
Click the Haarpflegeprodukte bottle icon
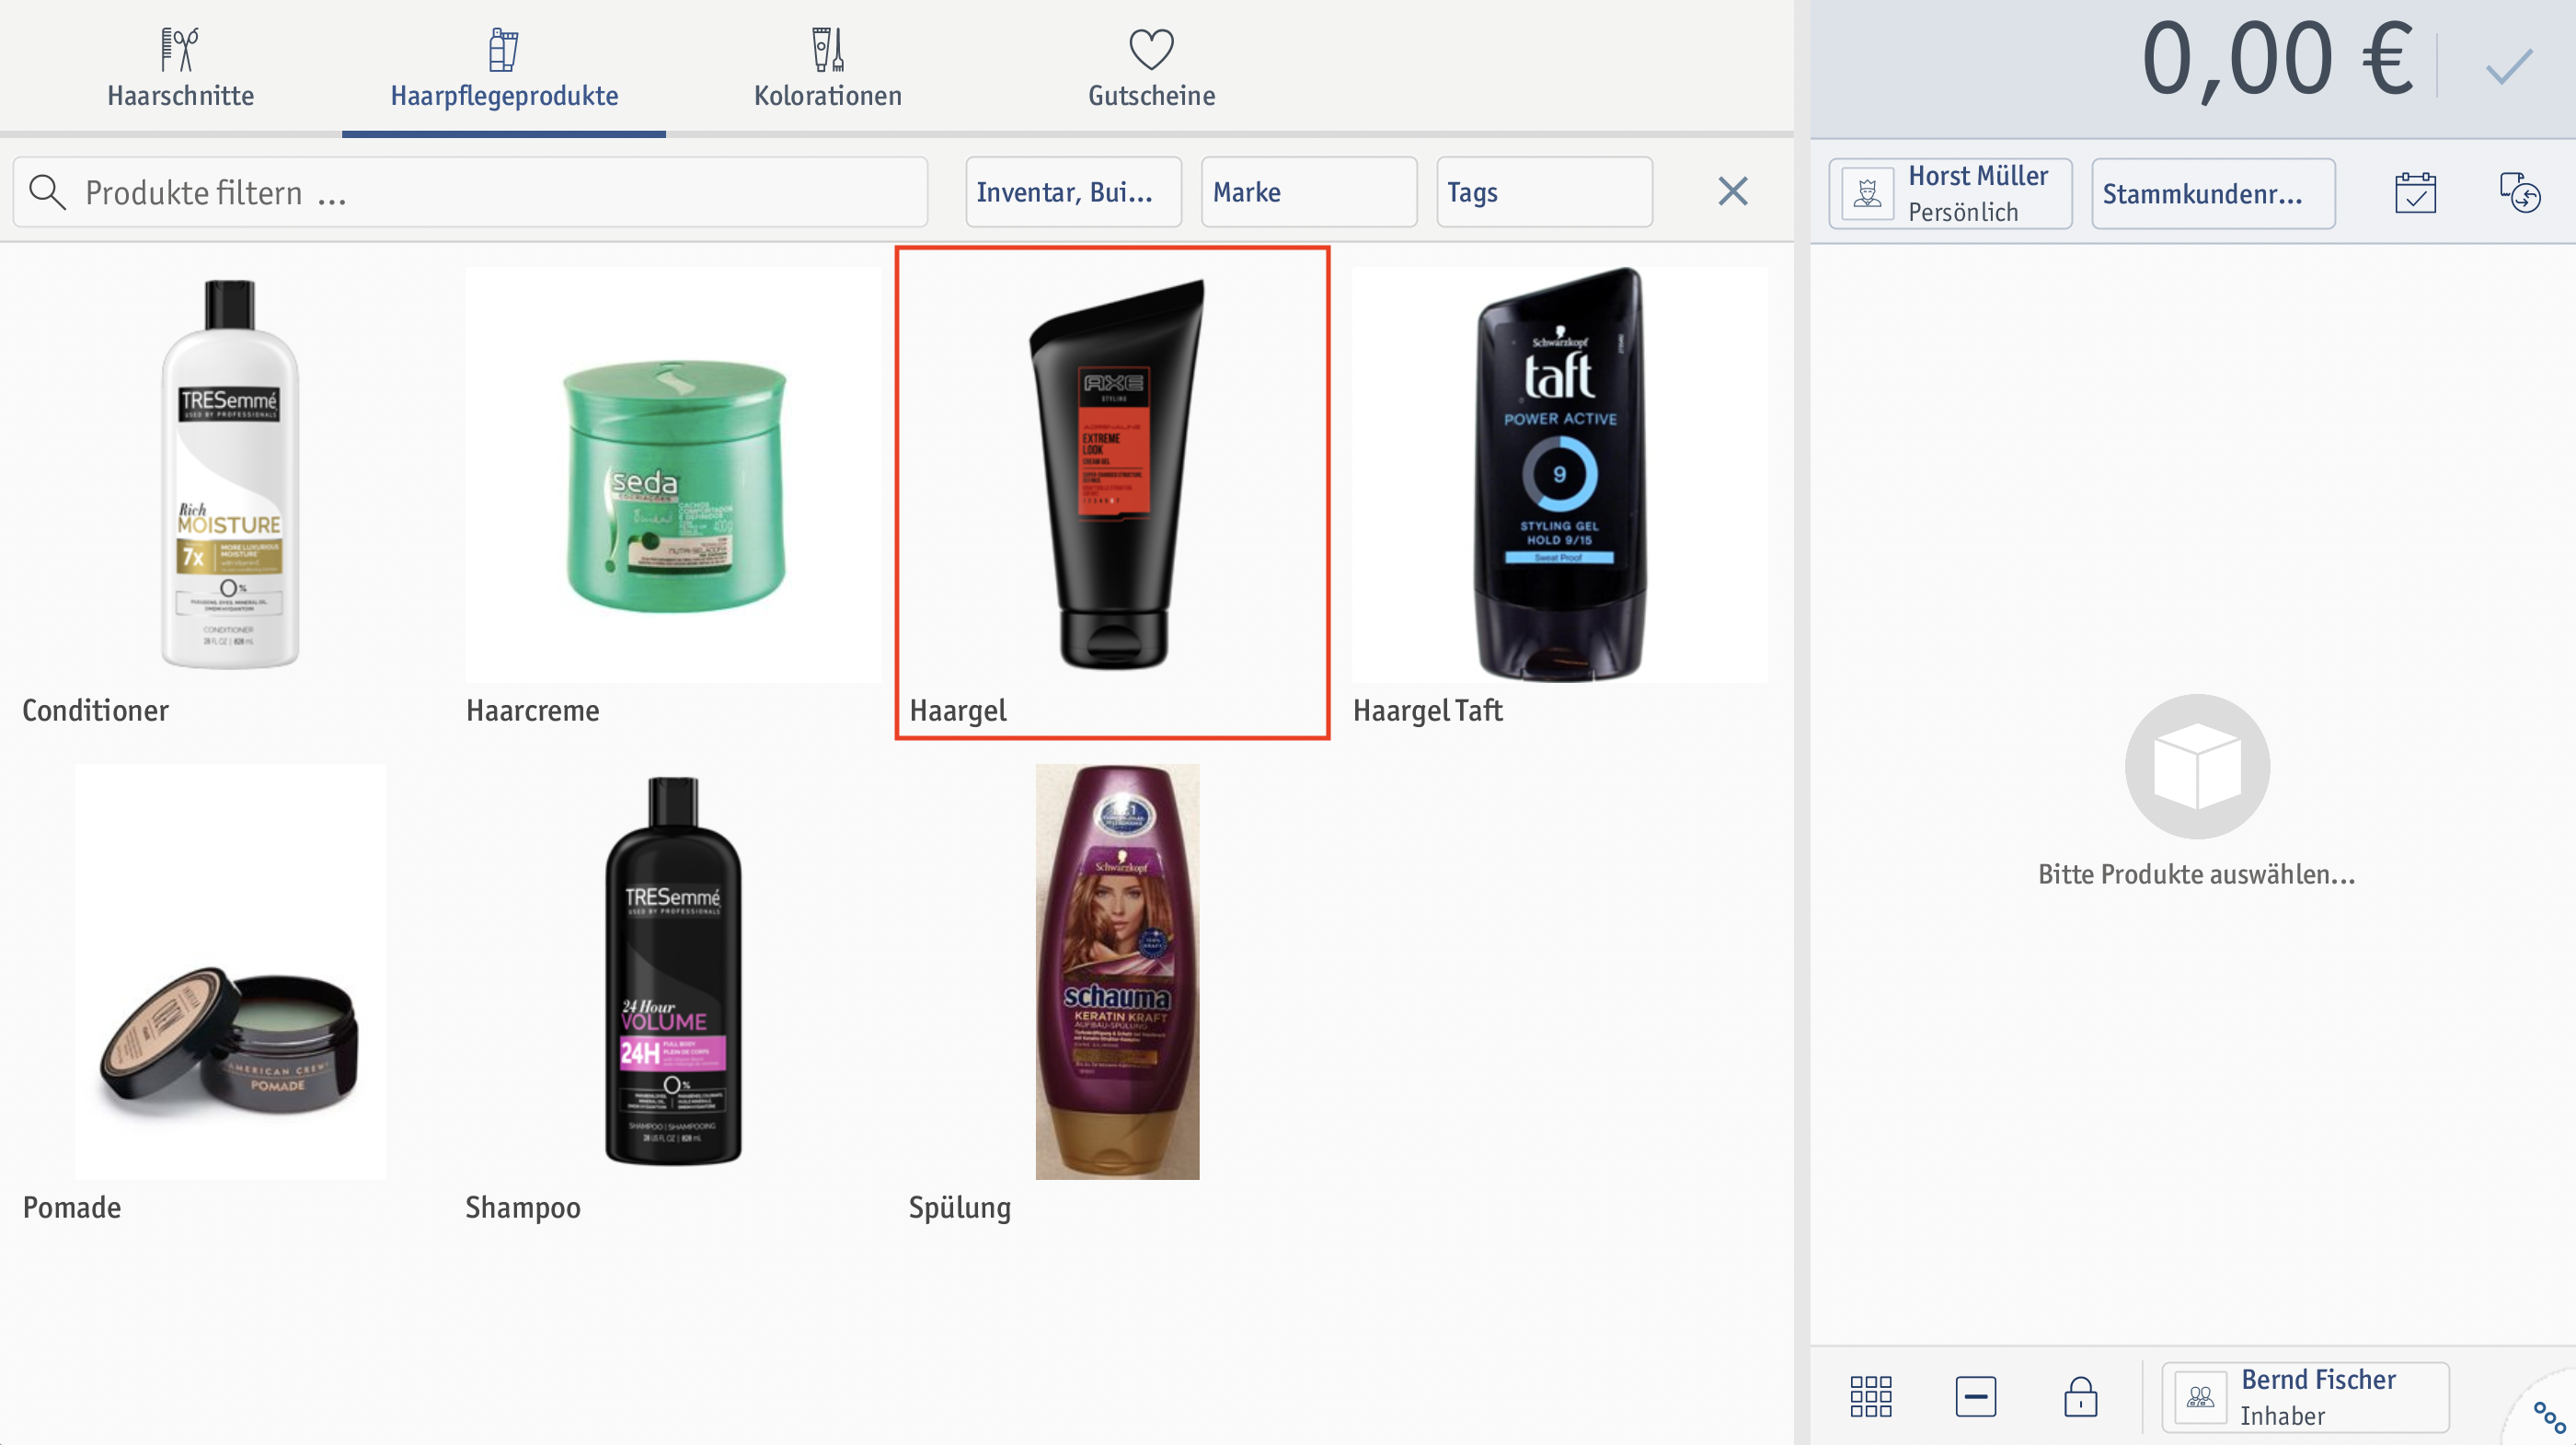pos(504,49)
